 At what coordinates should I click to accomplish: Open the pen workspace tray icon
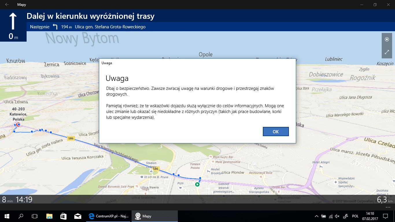(345, 216)
